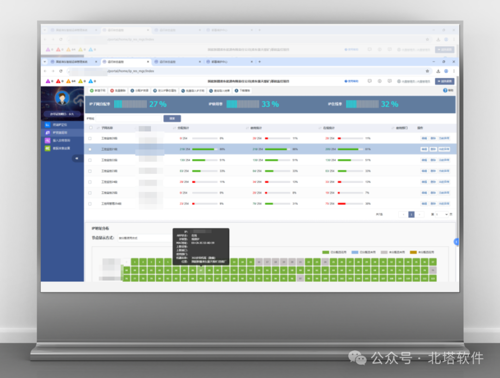The height and width of the screenshot is (378, 500).
Task: Select IP资源规划 in the sidebar menu
Action: point(62,133)
